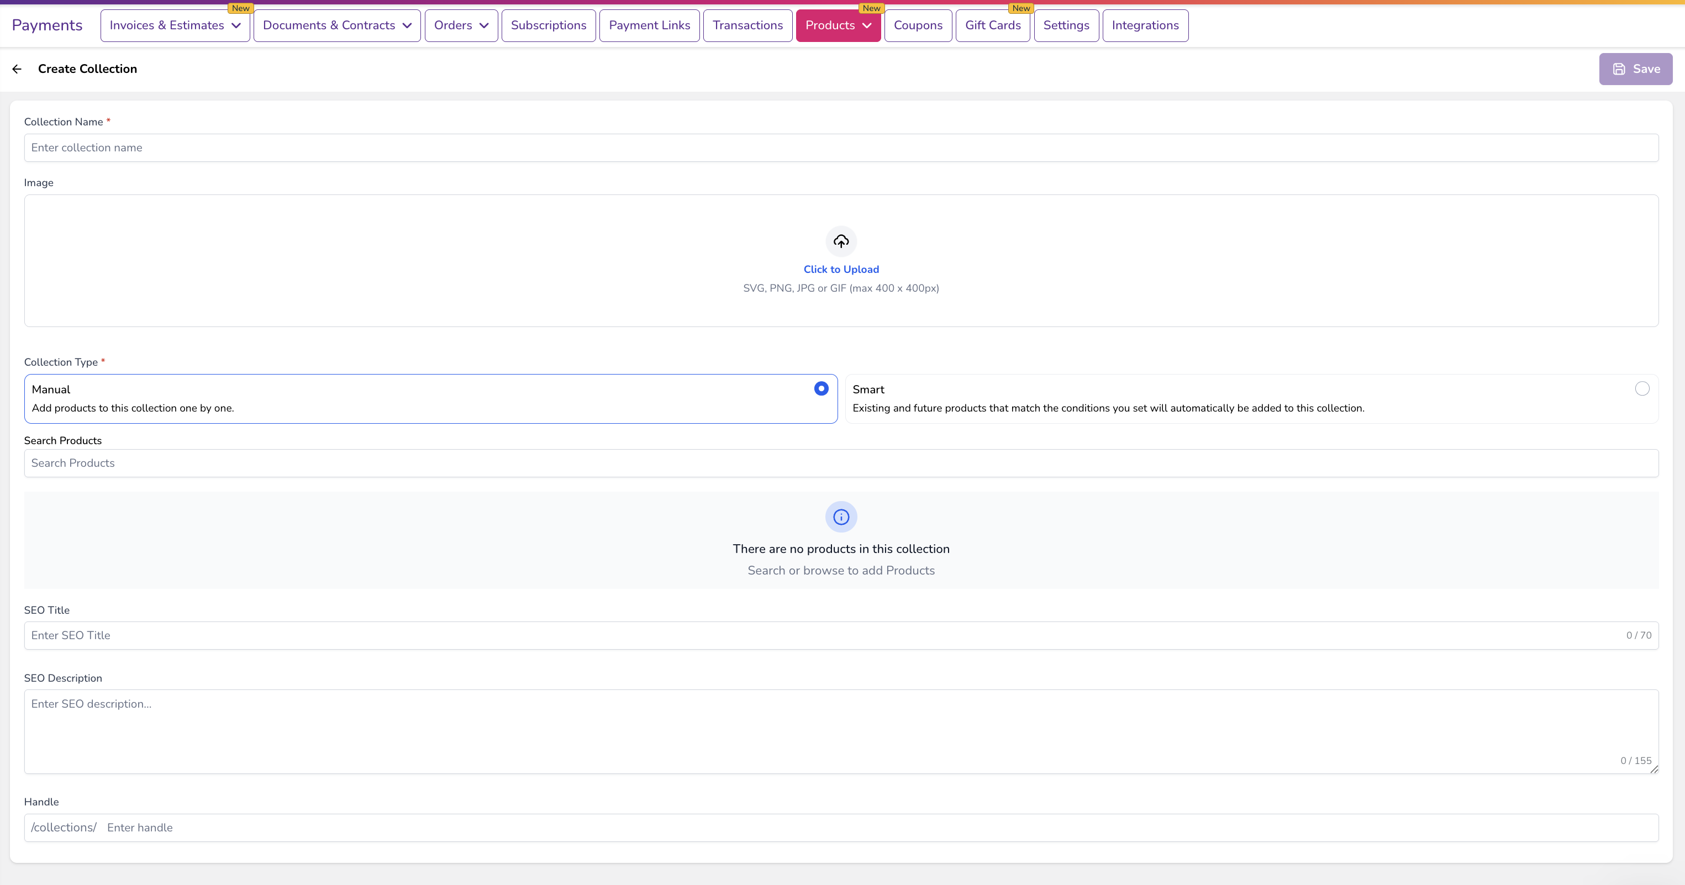
Task: Click the cloud upload icon
Action: pos(840,241)
